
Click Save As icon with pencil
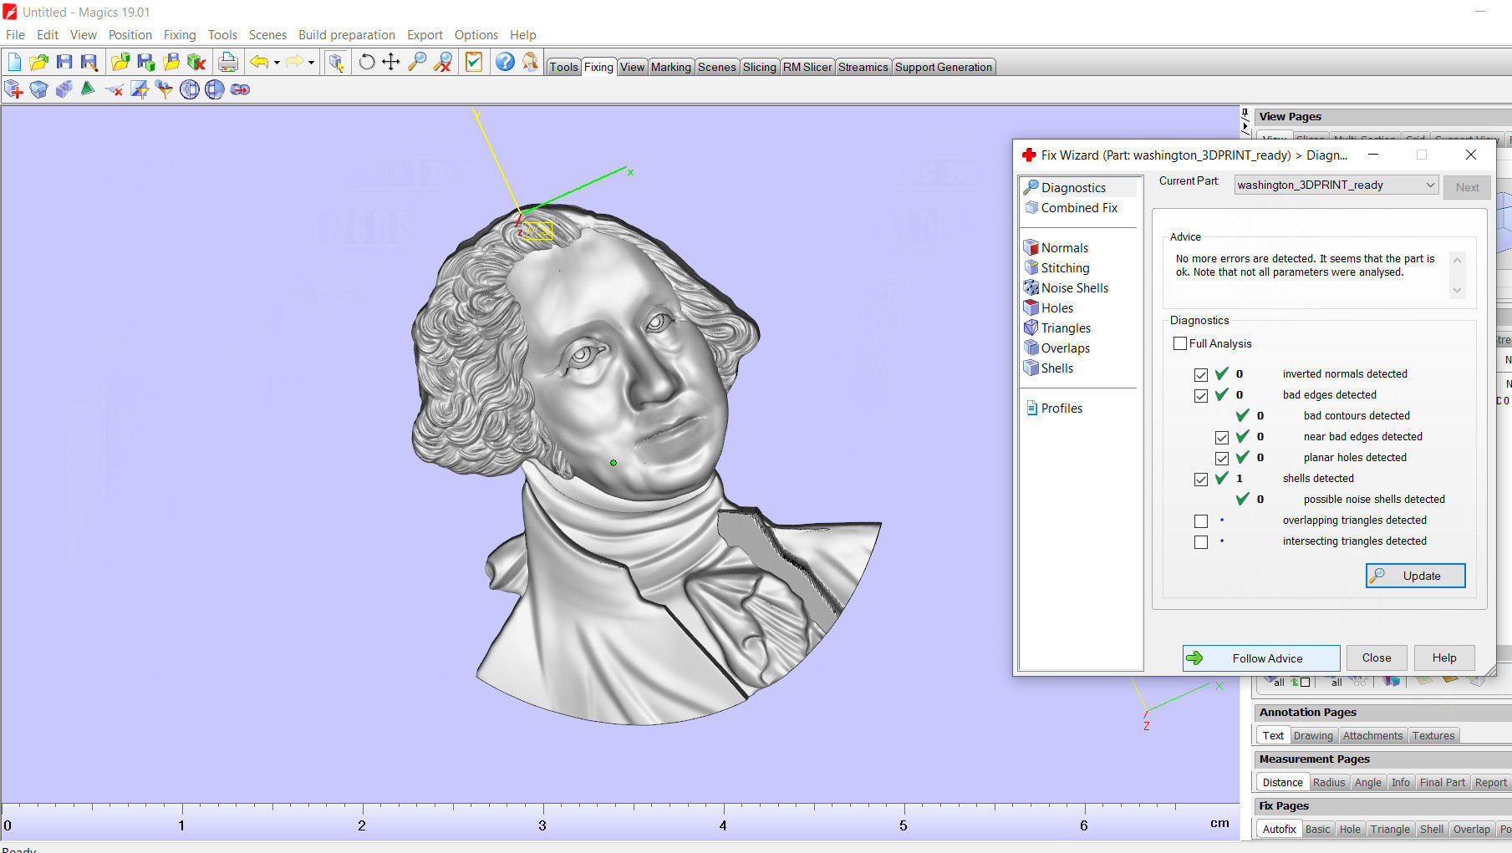pyautogui.click(x=89, y=62)
